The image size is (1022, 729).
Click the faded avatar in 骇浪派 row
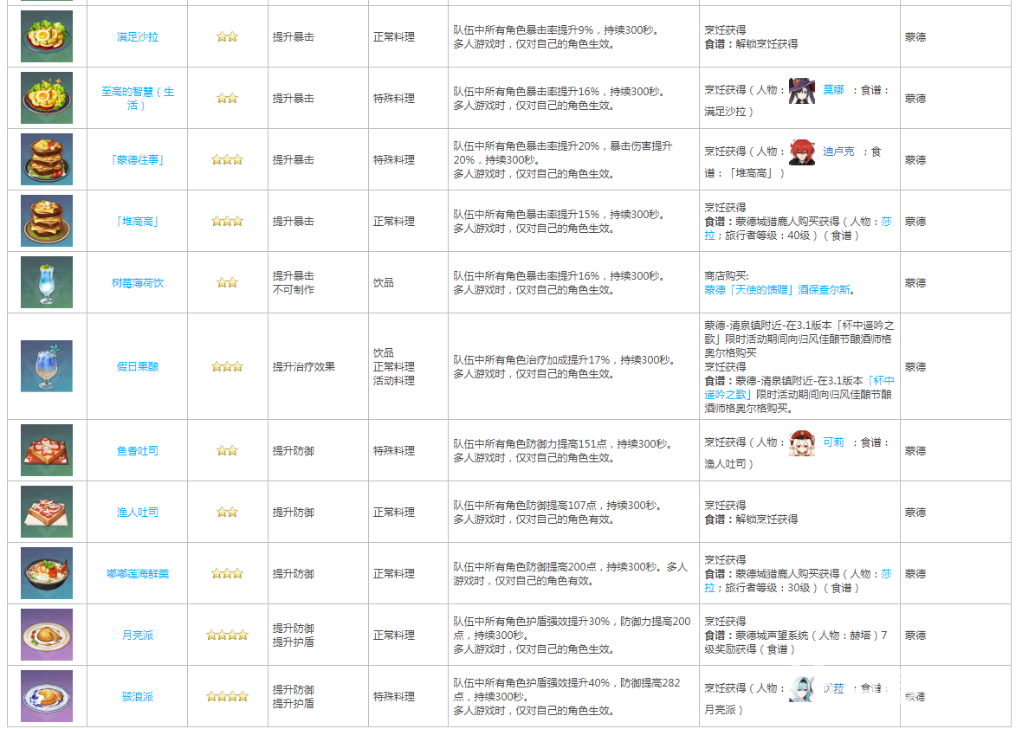point(801,688)
